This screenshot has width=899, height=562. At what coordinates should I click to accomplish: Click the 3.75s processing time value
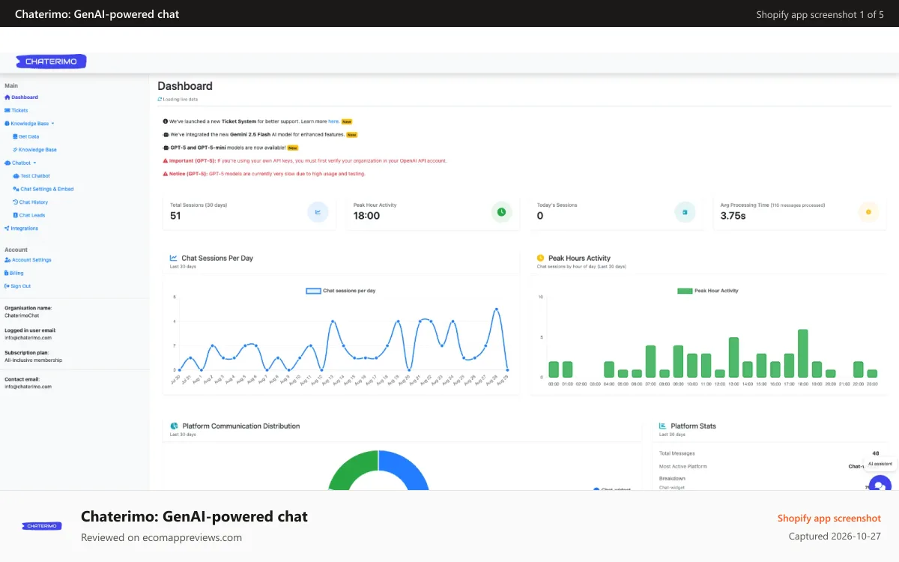(x=733, y=216)
